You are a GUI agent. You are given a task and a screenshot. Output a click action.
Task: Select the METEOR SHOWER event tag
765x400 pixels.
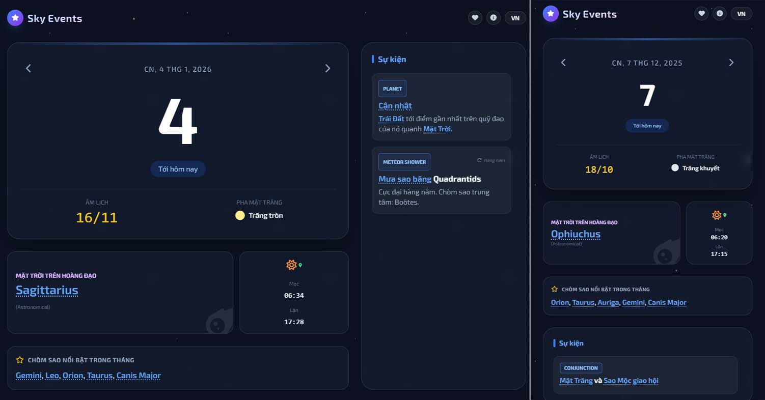tap(404, 162)
